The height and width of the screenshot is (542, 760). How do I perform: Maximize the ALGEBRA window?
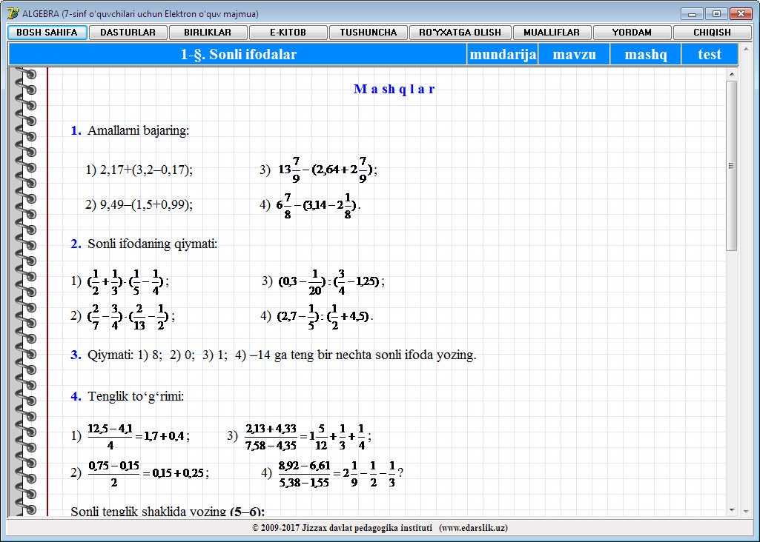pos(716,13)
